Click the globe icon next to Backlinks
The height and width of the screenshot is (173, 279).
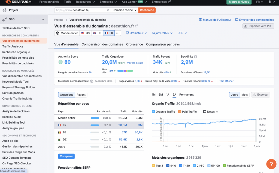coord(196,56)
